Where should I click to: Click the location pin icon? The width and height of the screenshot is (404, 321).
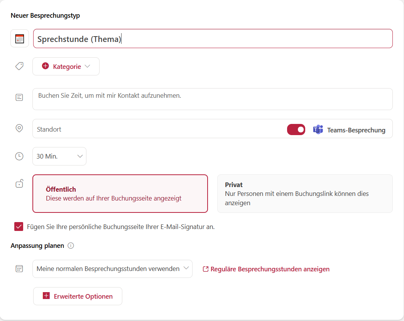19,128
